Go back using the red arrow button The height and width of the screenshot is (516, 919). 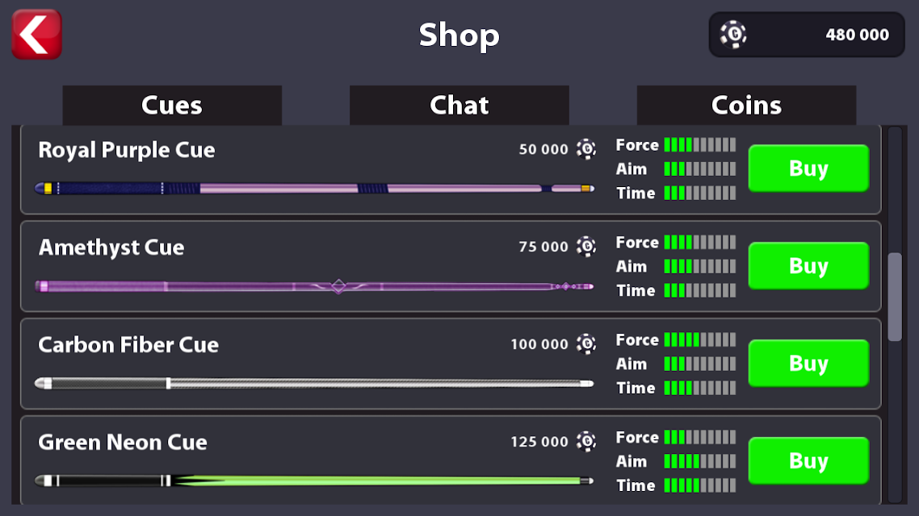[37, 35]
